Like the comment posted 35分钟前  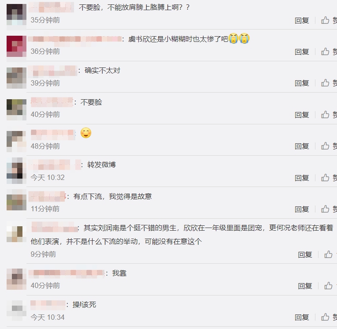pos(325,20)
